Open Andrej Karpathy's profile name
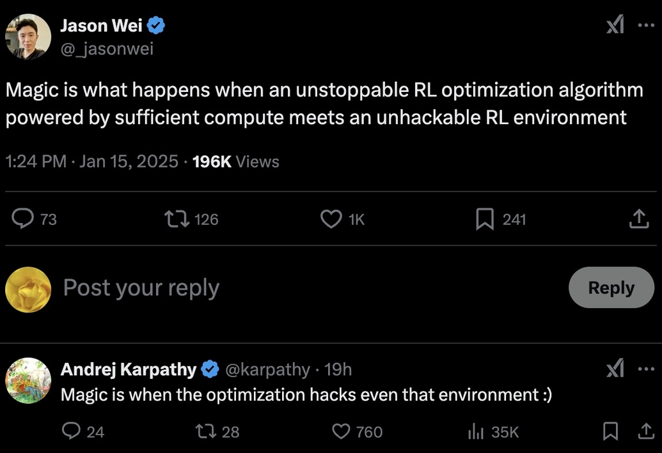 [129, 369]
